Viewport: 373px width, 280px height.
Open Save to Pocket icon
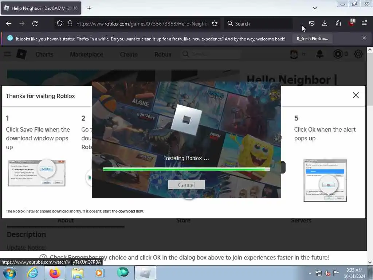pyautogui.click(x=312, y=23)
